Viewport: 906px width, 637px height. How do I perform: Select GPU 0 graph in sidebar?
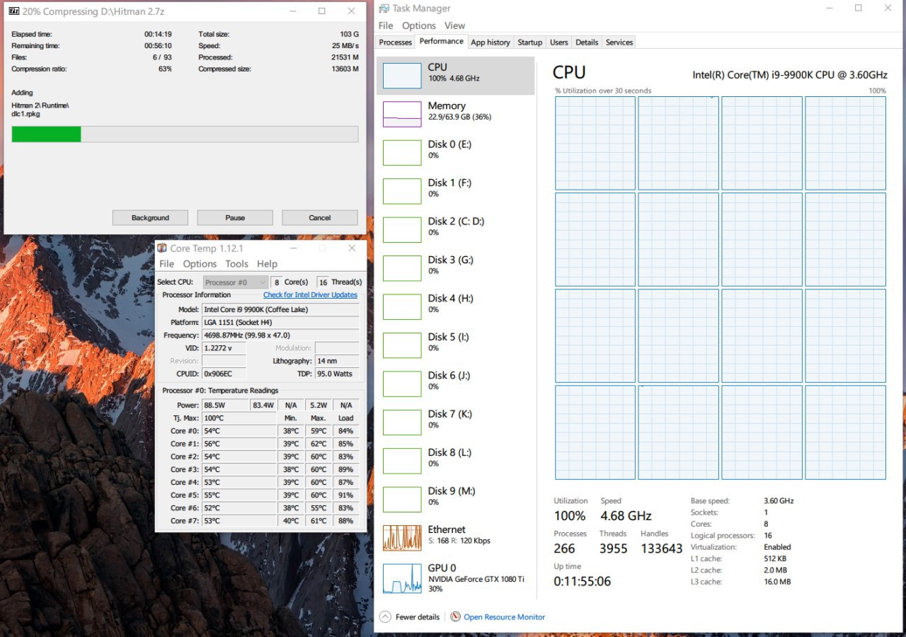coord(402,578)
